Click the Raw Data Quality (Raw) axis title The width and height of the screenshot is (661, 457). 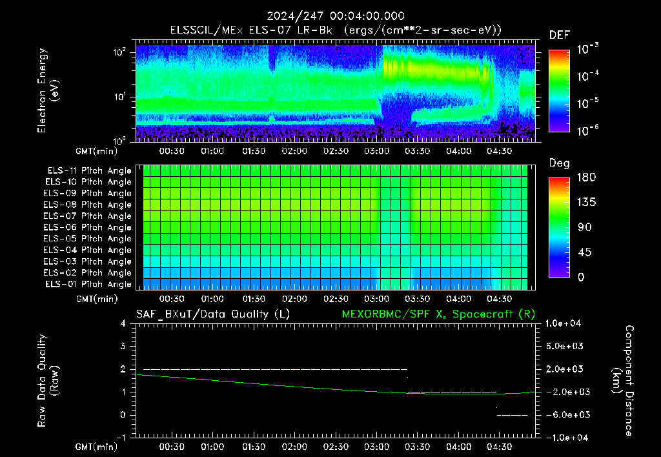tap(48, 381)
